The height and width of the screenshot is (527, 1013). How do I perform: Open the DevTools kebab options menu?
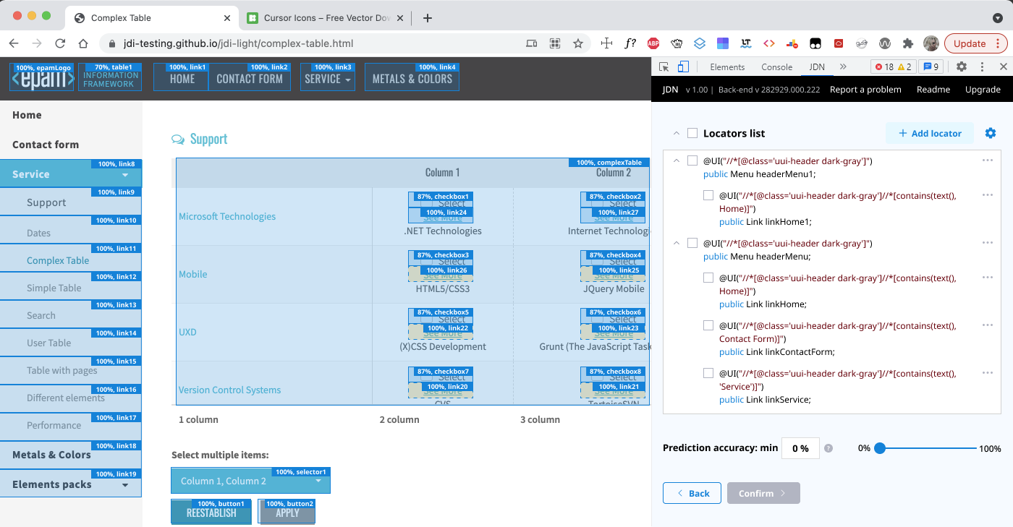pos(982,67)
